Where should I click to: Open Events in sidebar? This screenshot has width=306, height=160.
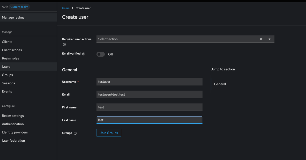pos(29,91)
